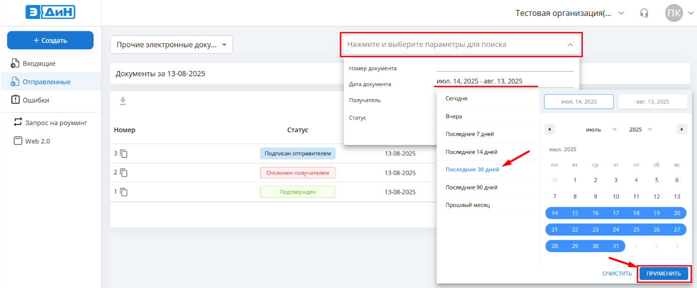Go to the next month in the calendar

[x=682, y=130]
